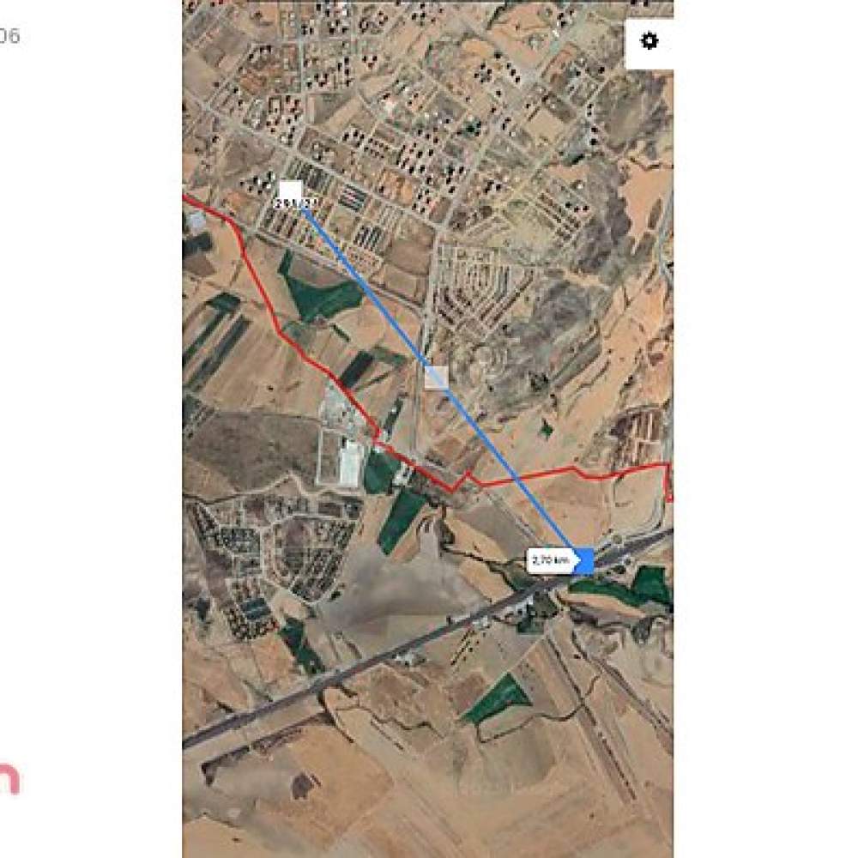This screenshot has height=858, width=858.
Task: Select the white square start marker
Action: [291, 190]
